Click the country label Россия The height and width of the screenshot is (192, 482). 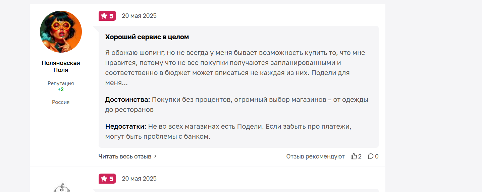[x=61, y=102]
